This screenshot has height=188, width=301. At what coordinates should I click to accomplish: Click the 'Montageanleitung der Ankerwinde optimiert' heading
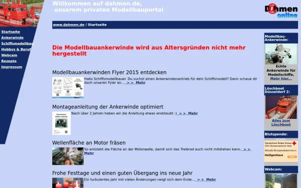pyautogui.click(x=108, y=107)
